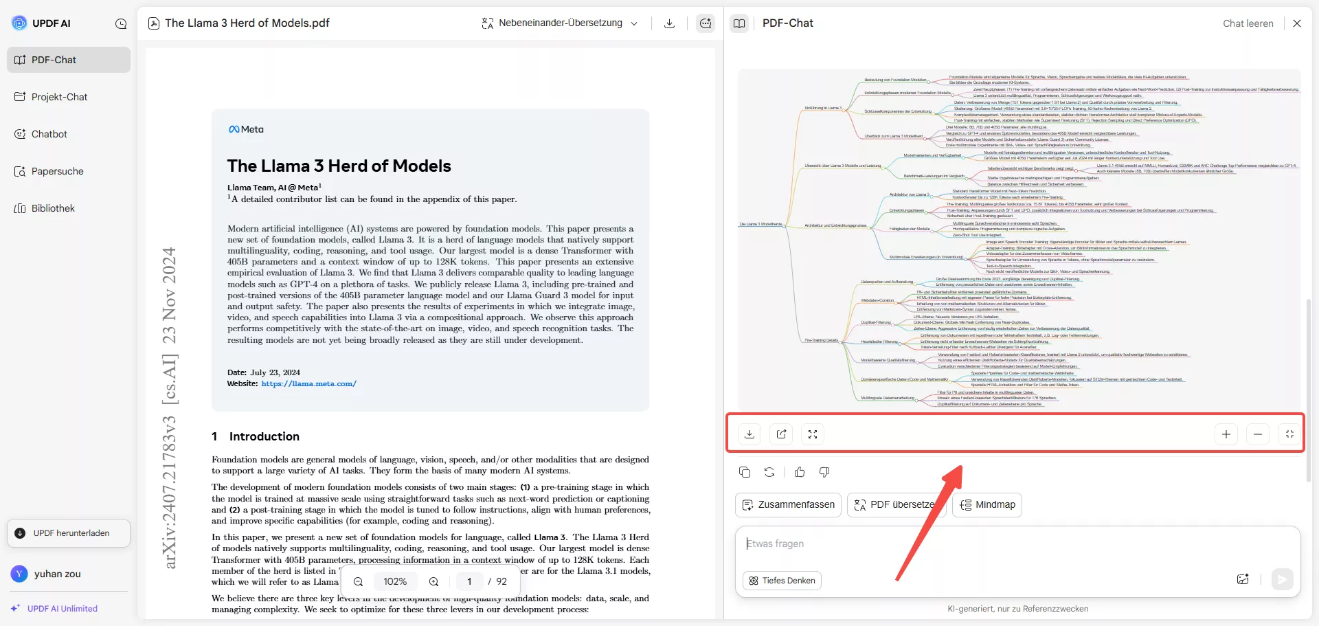The height and width of the screenshot is (626, 1319).
Task: Click the KI-generiert disclaimer text
Action: (1018, 609)
